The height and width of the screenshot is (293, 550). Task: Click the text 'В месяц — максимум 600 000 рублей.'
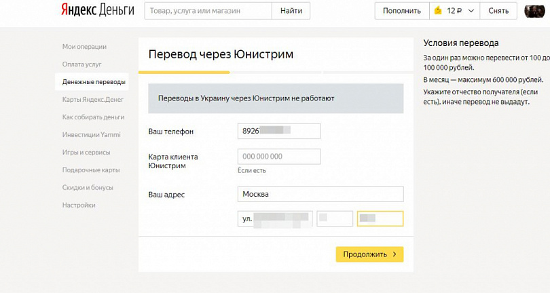[x=483, y=80]
